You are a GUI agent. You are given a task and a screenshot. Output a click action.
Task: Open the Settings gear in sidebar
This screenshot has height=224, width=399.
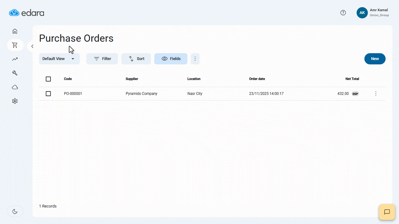point(15,101)
